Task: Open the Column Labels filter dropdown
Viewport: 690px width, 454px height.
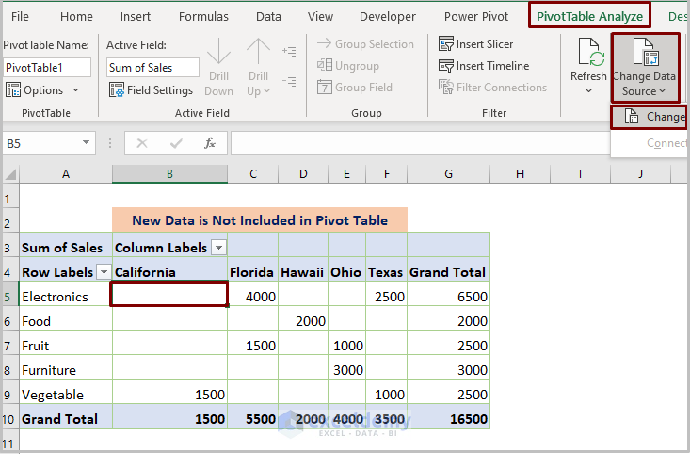Action: tap(217, 248)
